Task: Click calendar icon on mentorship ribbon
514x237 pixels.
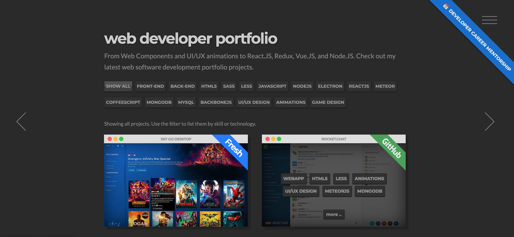Action: (446, 6)
